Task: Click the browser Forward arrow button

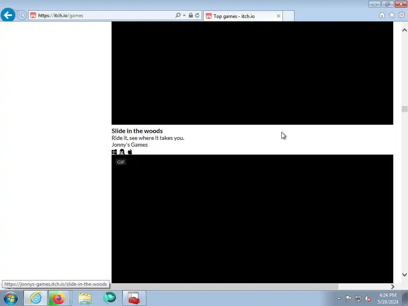Action: click(22, 15)
